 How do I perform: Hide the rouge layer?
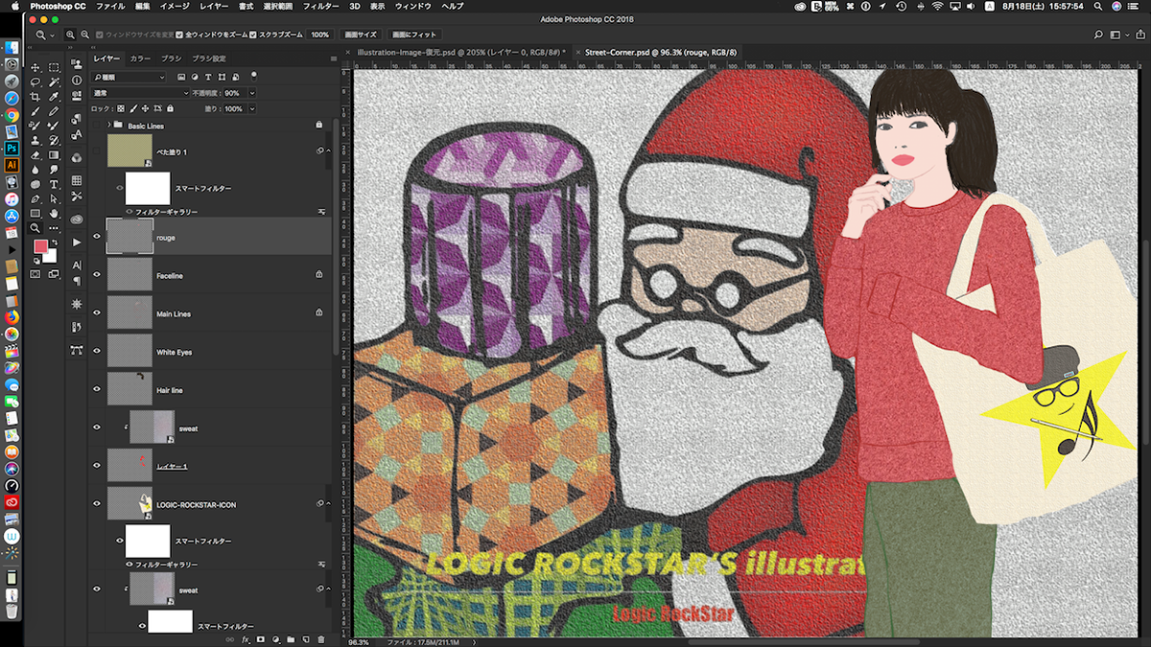96,236
